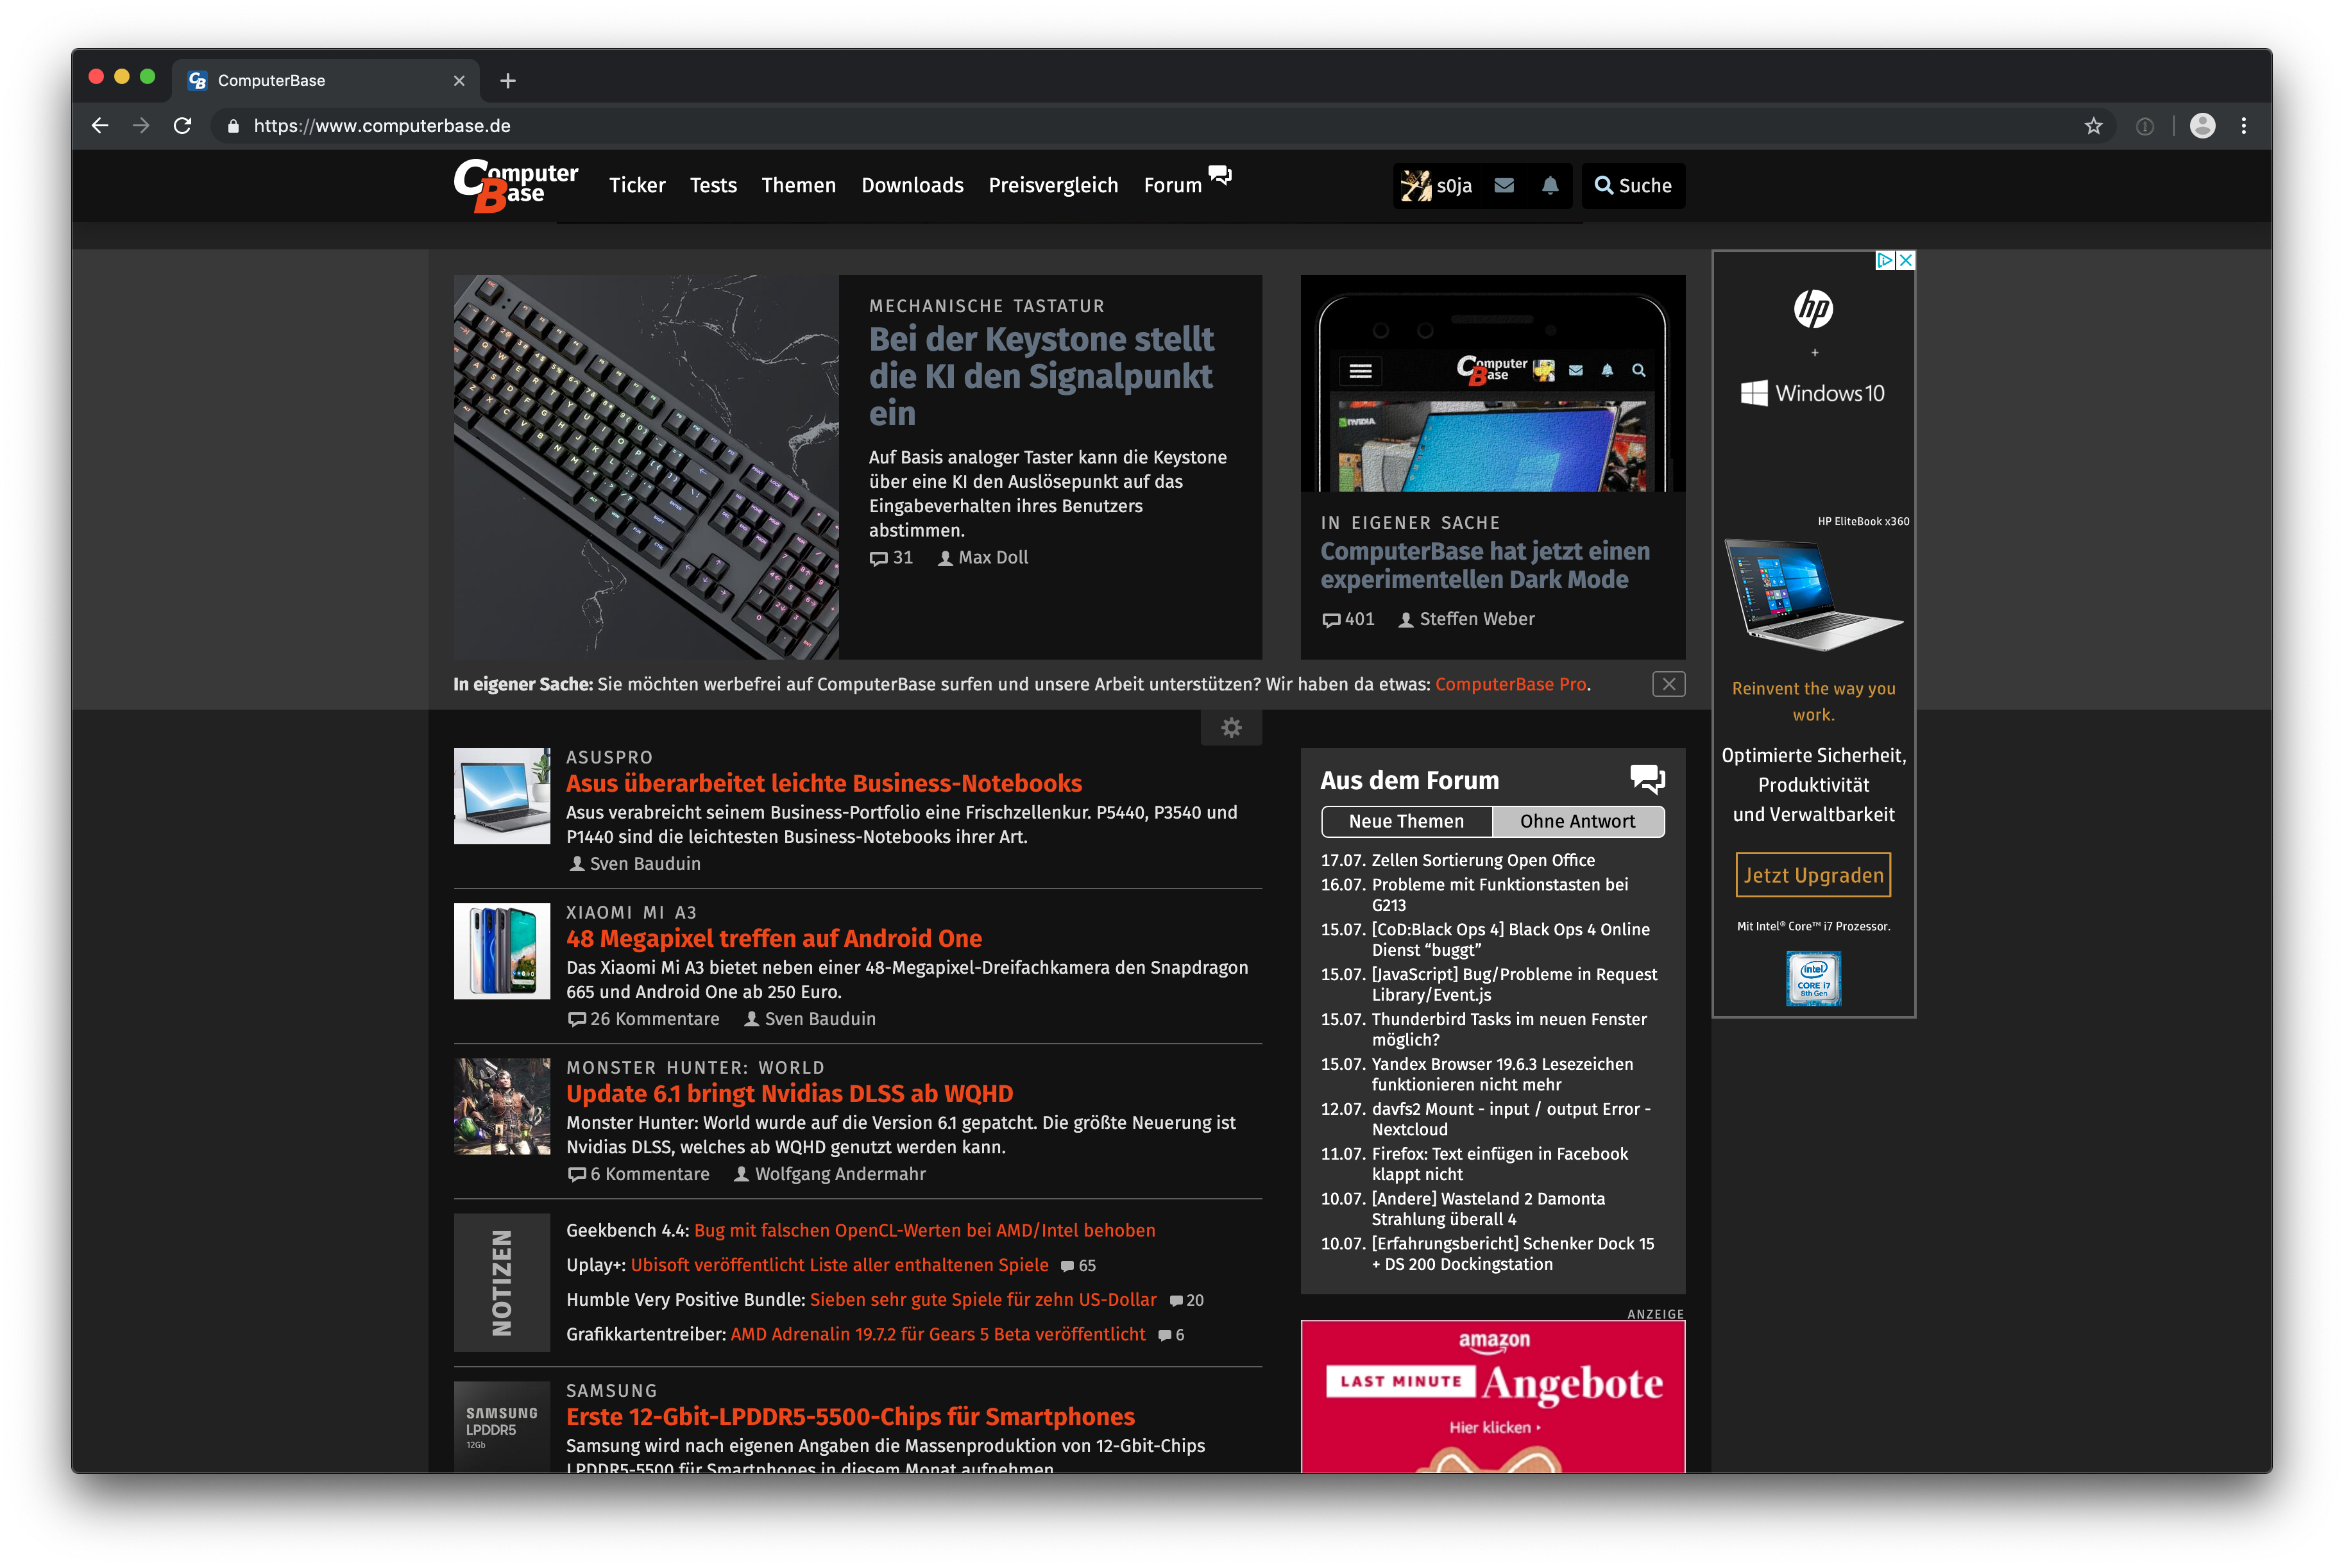Open news feed settings gear icon
This screenshot has height=1568, width=2344.
[1230, 728]
